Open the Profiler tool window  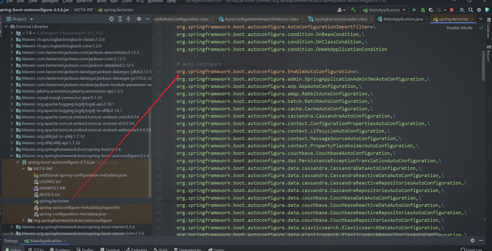coord(85,249)
